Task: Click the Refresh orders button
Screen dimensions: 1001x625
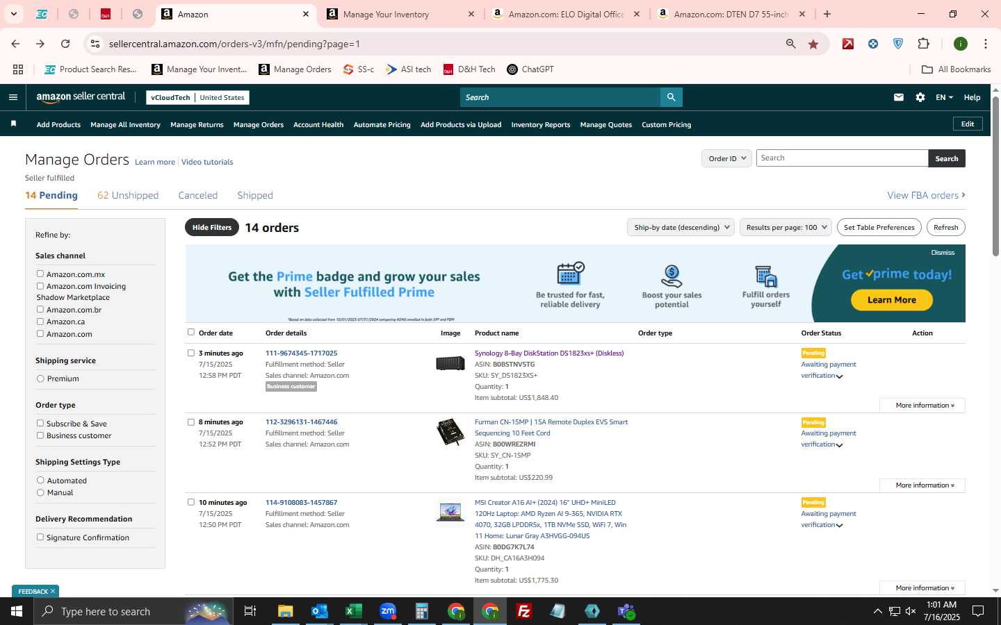Action: (945, 227)
